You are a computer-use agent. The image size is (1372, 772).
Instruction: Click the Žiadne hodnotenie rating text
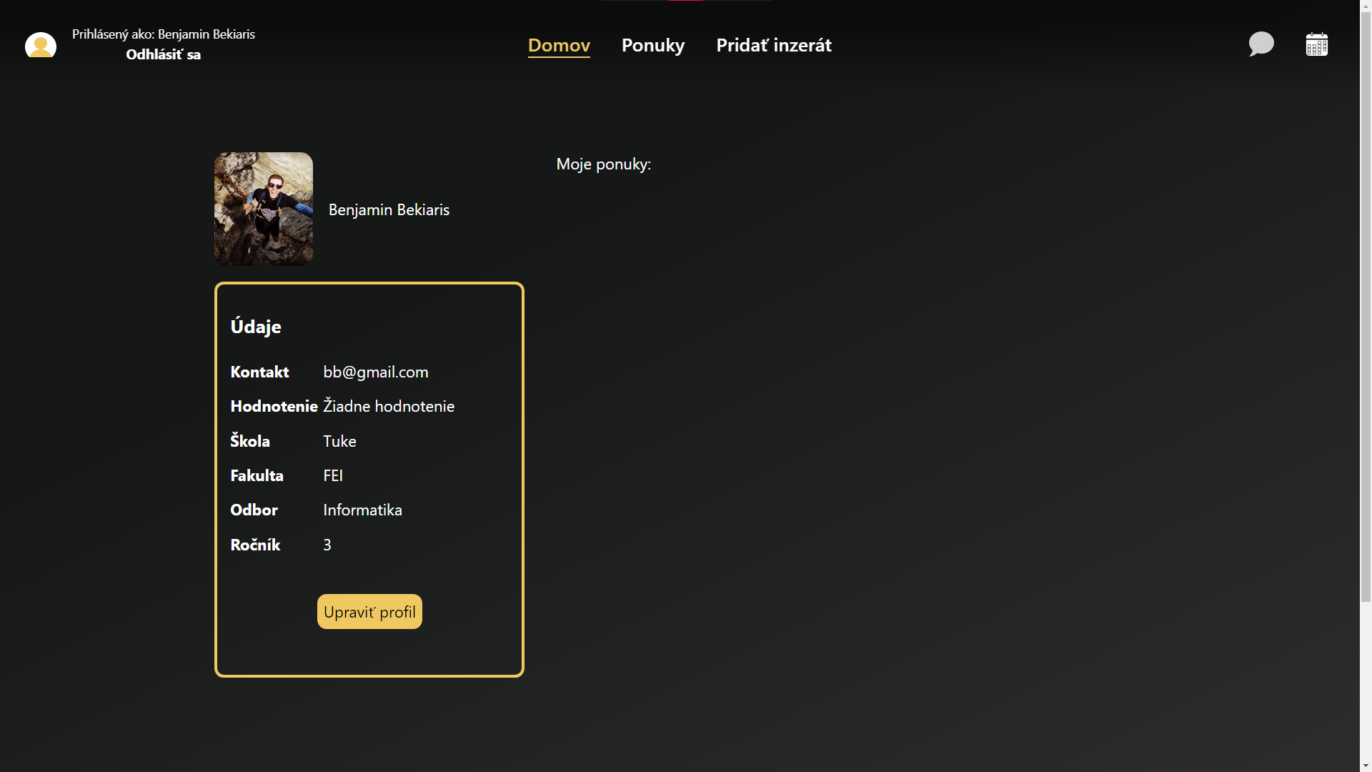389,406
